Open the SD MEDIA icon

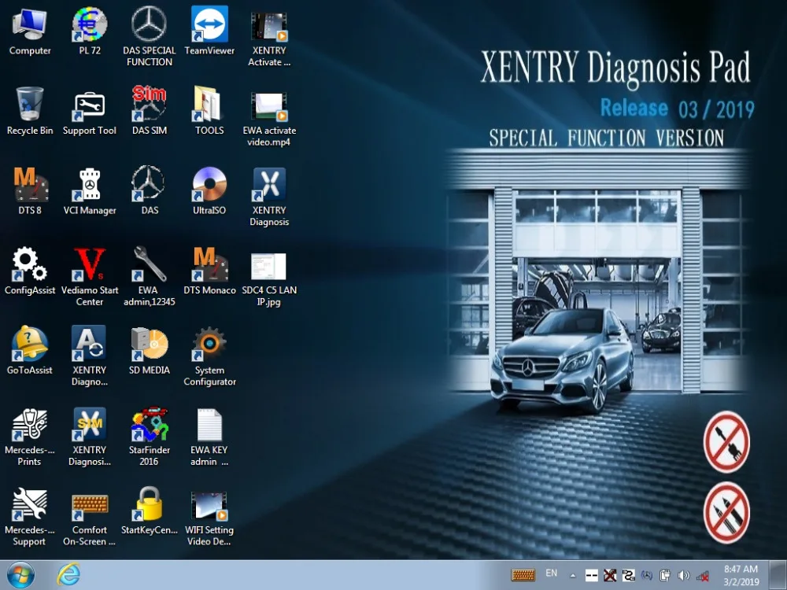(x=149, y=351)
